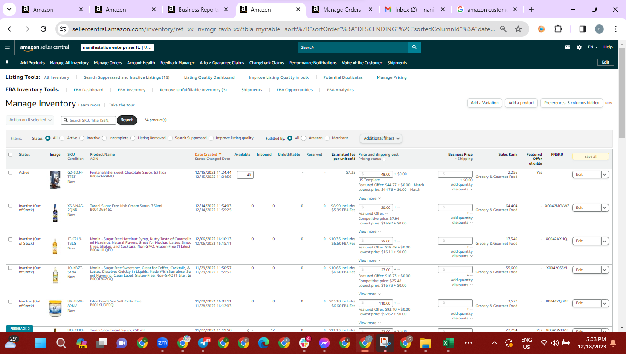Open the Seller Central hamburger menu
Image resolution: width=626 pixels, height=354 pixels.
point(7,47)
